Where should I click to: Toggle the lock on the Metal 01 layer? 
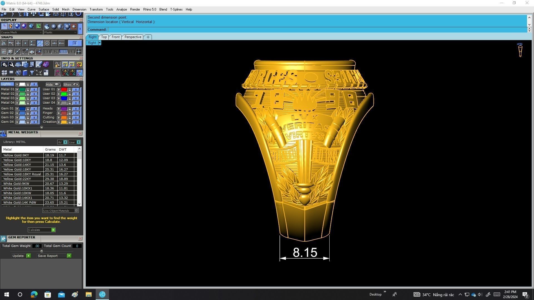[x=28, y=89]
